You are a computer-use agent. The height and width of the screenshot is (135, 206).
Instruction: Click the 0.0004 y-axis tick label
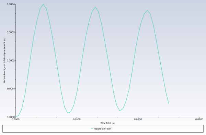tap(11, 4)
